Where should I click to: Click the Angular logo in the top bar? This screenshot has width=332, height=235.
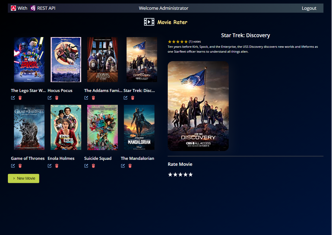pyautogui.click(x=13, y=8)
